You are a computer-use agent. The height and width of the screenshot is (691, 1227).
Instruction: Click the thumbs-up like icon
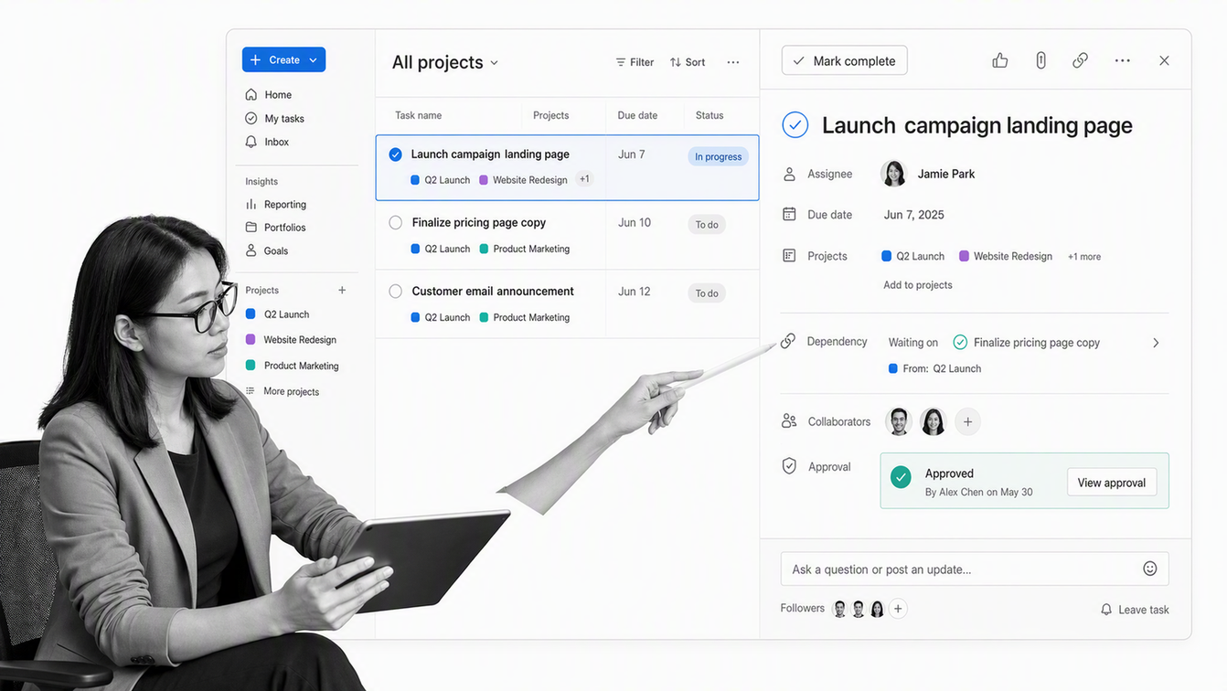coord(1000,60)
